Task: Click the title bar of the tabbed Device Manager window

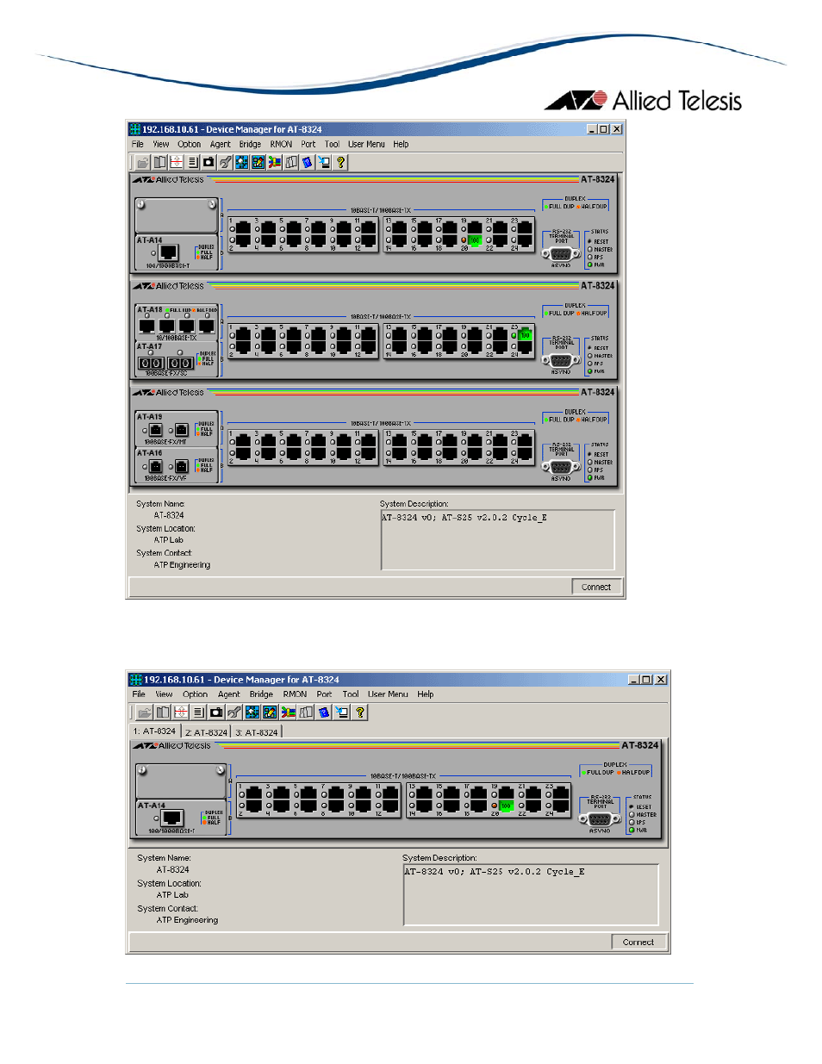Action: click(x=397, y=679)
